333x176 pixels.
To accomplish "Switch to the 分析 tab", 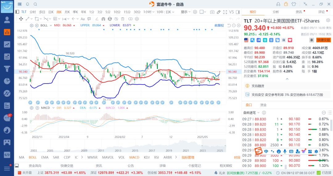I will [x=276, y=12].
